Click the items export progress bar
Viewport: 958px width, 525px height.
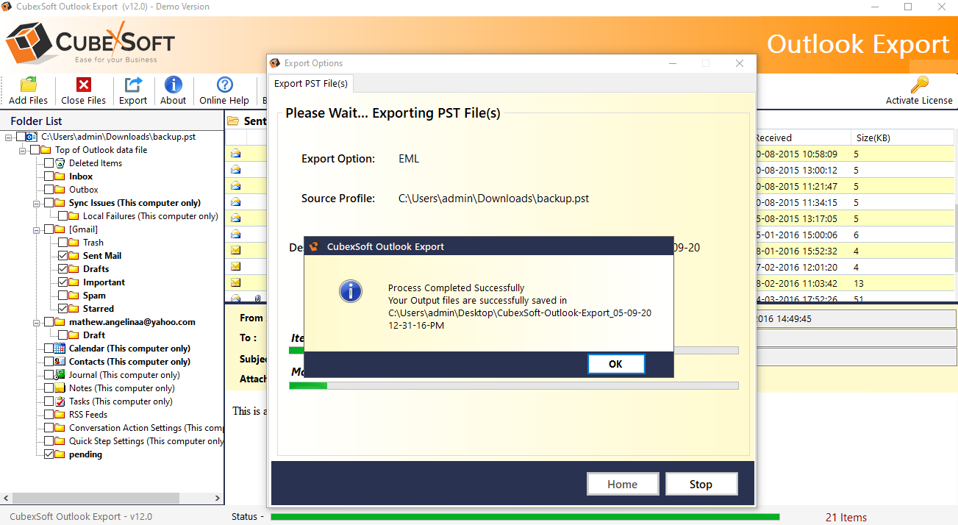514,351
